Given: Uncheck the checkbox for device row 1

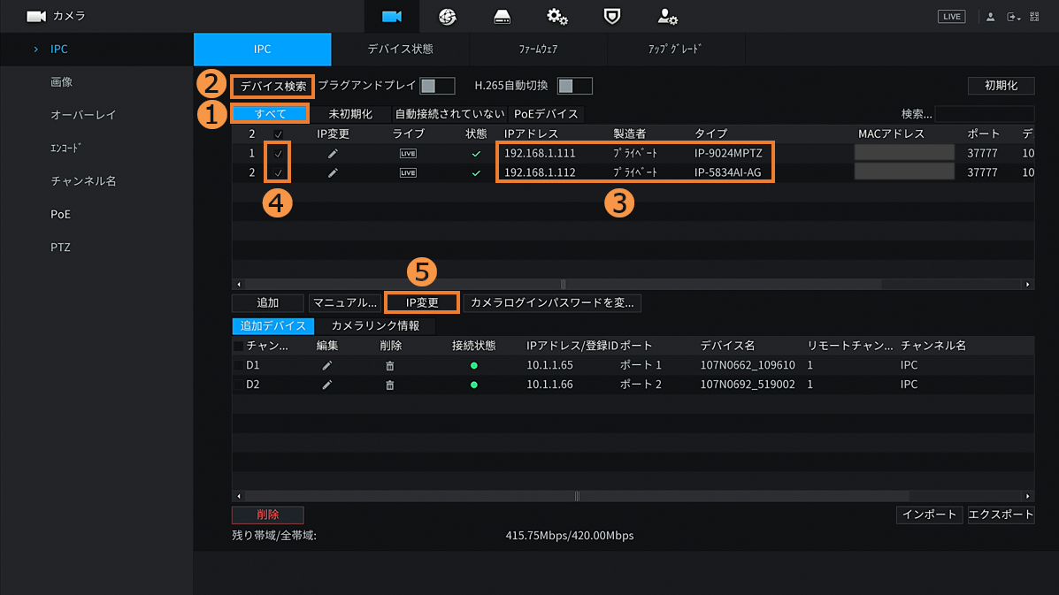Looking at the screenshot, I should [x=279, y=154].
